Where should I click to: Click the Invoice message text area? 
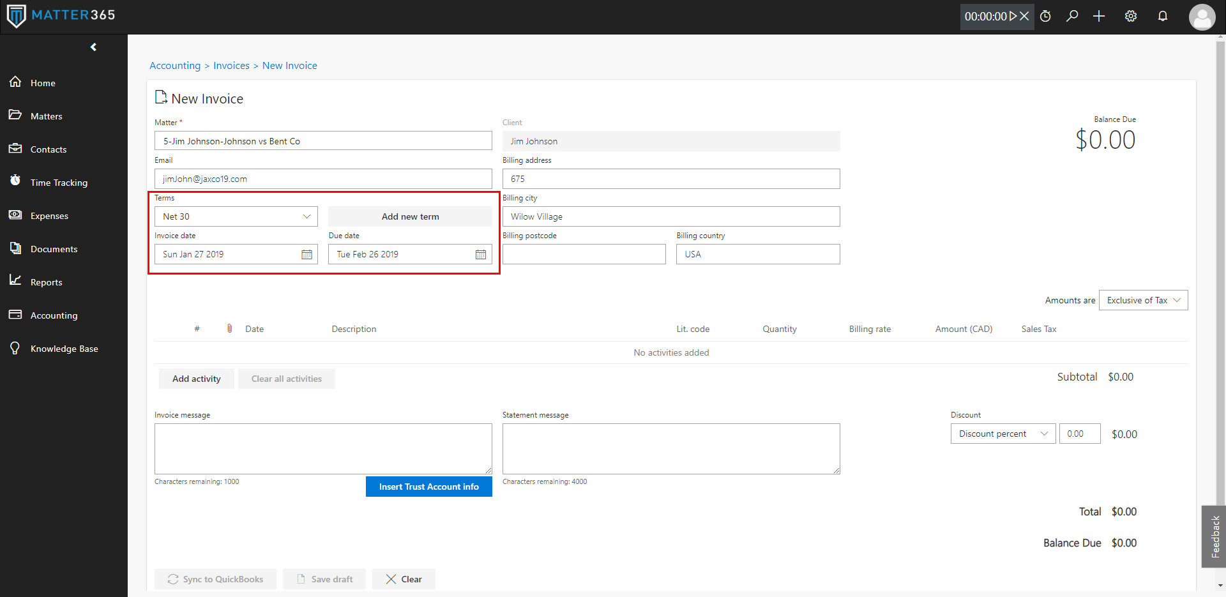tap(323, 449)
